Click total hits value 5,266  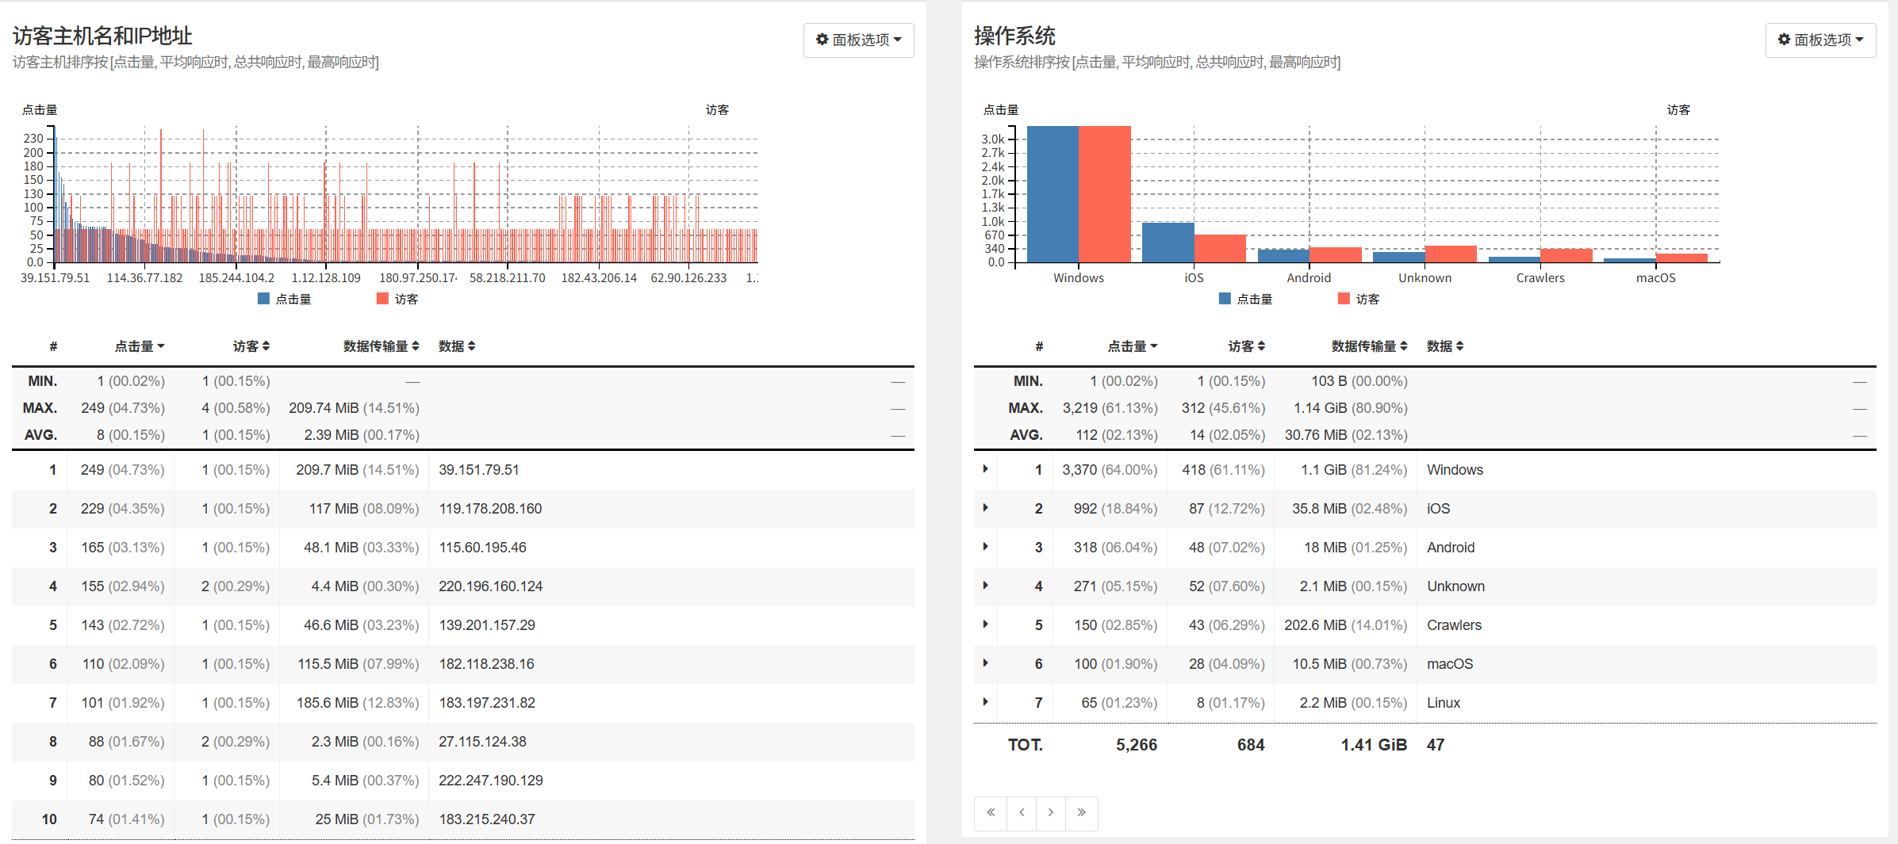tap(1137, 745)
